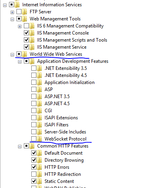Toggle Application Development Features checkbox
This screenshot has height=188, width=156.
tap(26, 61)
